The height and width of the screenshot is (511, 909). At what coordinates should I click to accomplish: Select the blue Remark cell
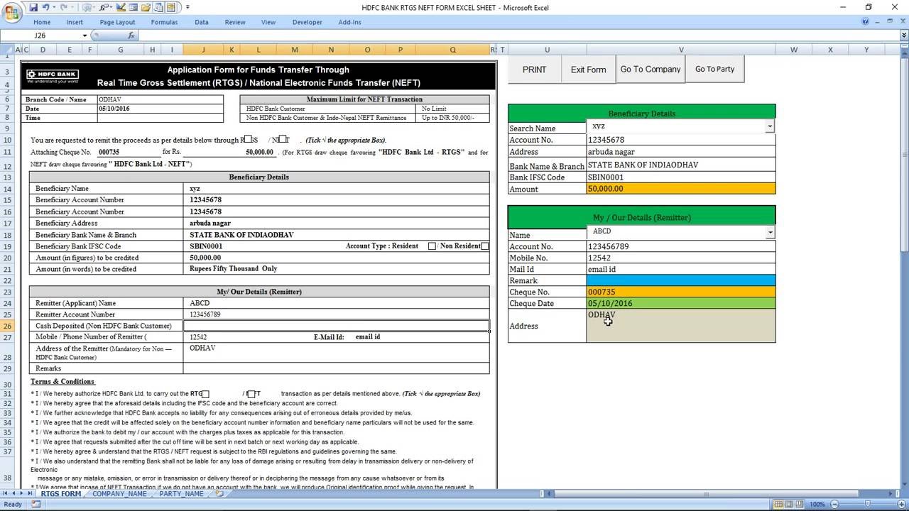681,280
